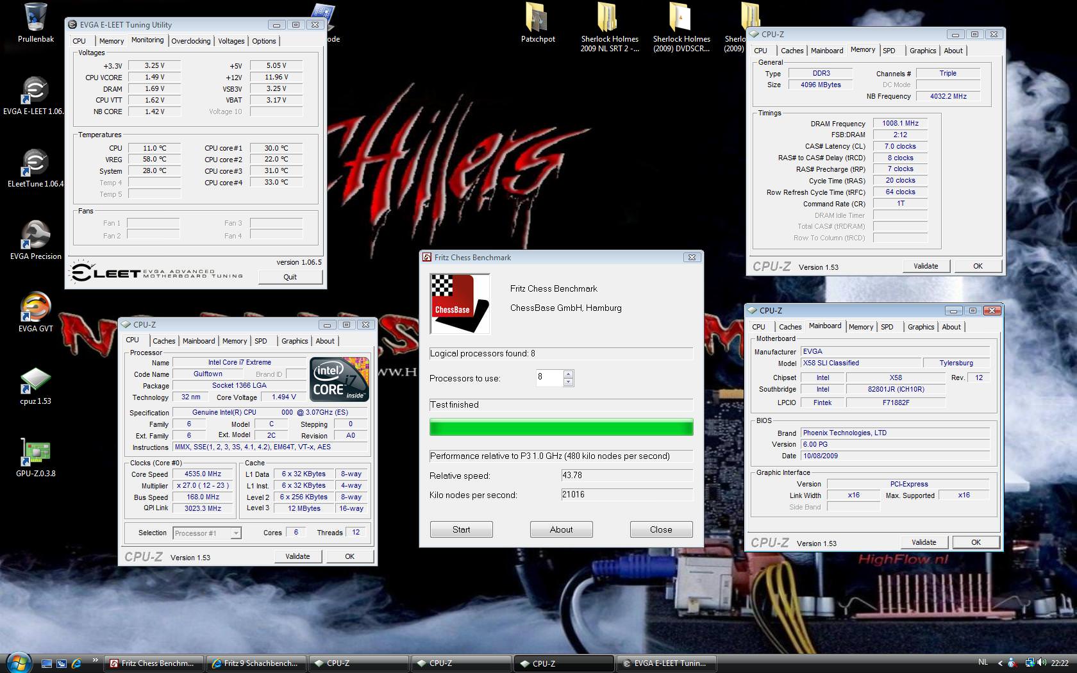Viewport: 1077px width, 673px height.
Task: Open Sherlock Holmes (2009) DVDSCR folder
Action: (681, 27)
